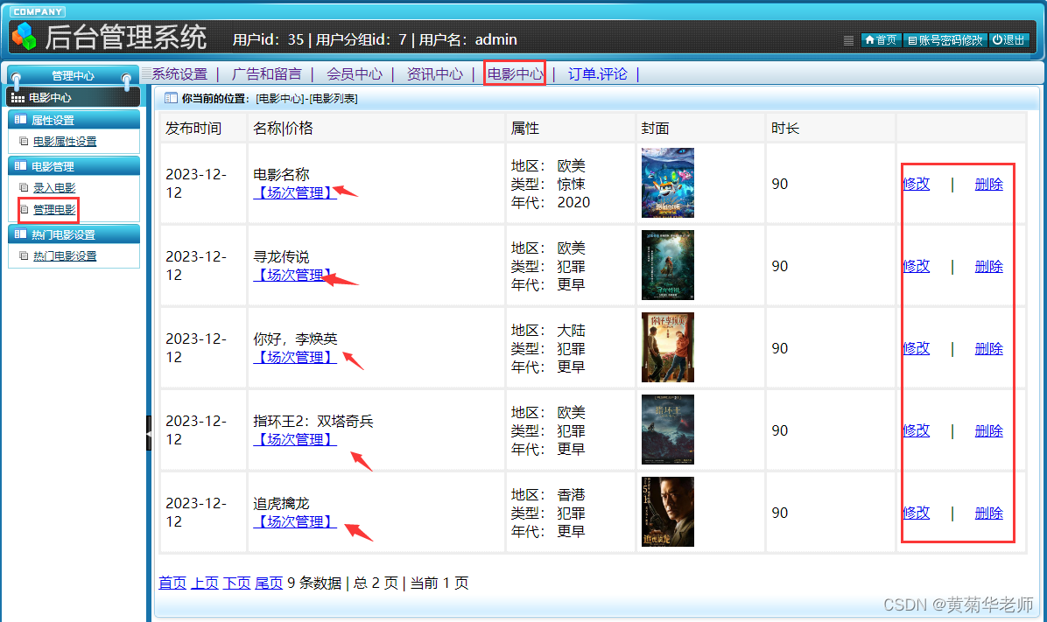
Task: Open 场次管理 for 寻龙传说
Action: (x=292, y=275)
